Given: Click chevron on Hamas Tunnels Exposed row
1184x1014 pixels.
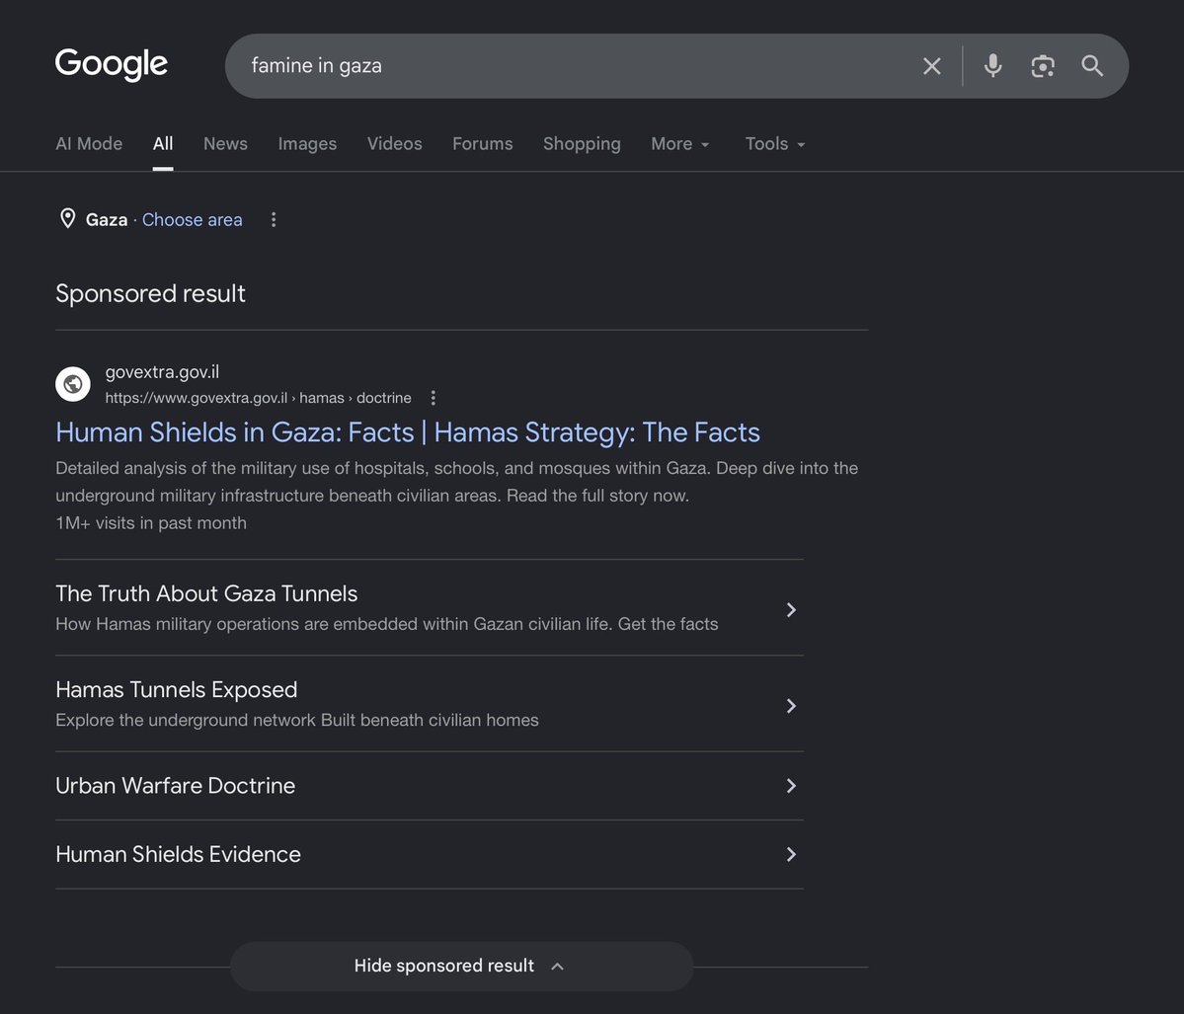Looking at the screenshot, I should tap(791, 705).
